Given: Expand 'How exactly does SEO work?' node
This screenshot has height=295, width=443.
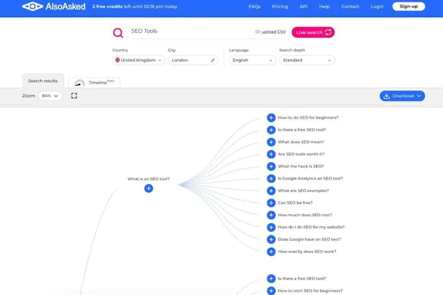Looking at the screenshot, I should pos(271,252).
